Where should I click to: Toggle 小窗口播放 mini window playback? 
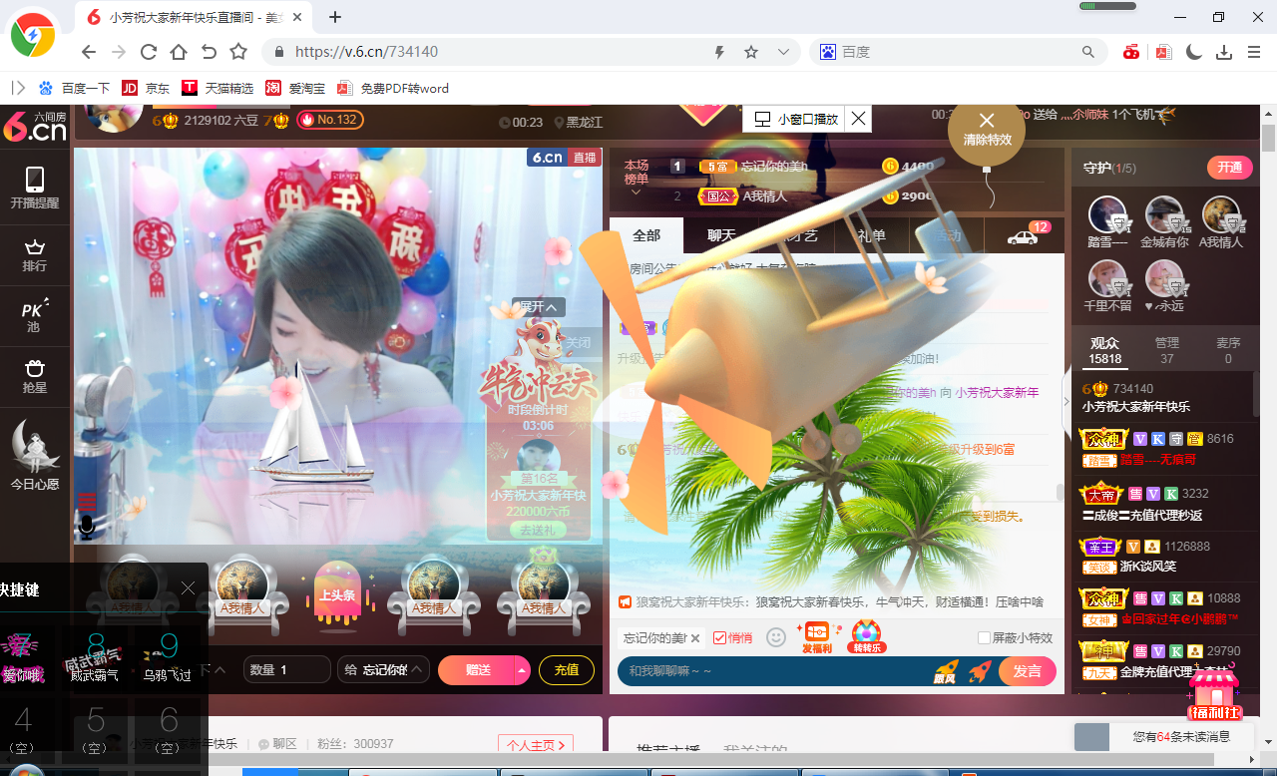coord(795,119)
